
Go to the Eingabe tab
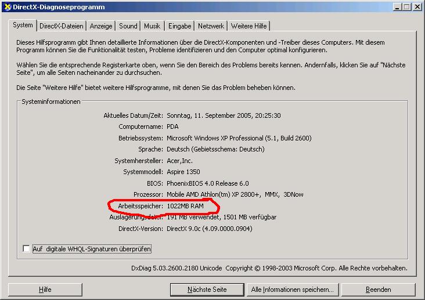click(x=179, y=26)
